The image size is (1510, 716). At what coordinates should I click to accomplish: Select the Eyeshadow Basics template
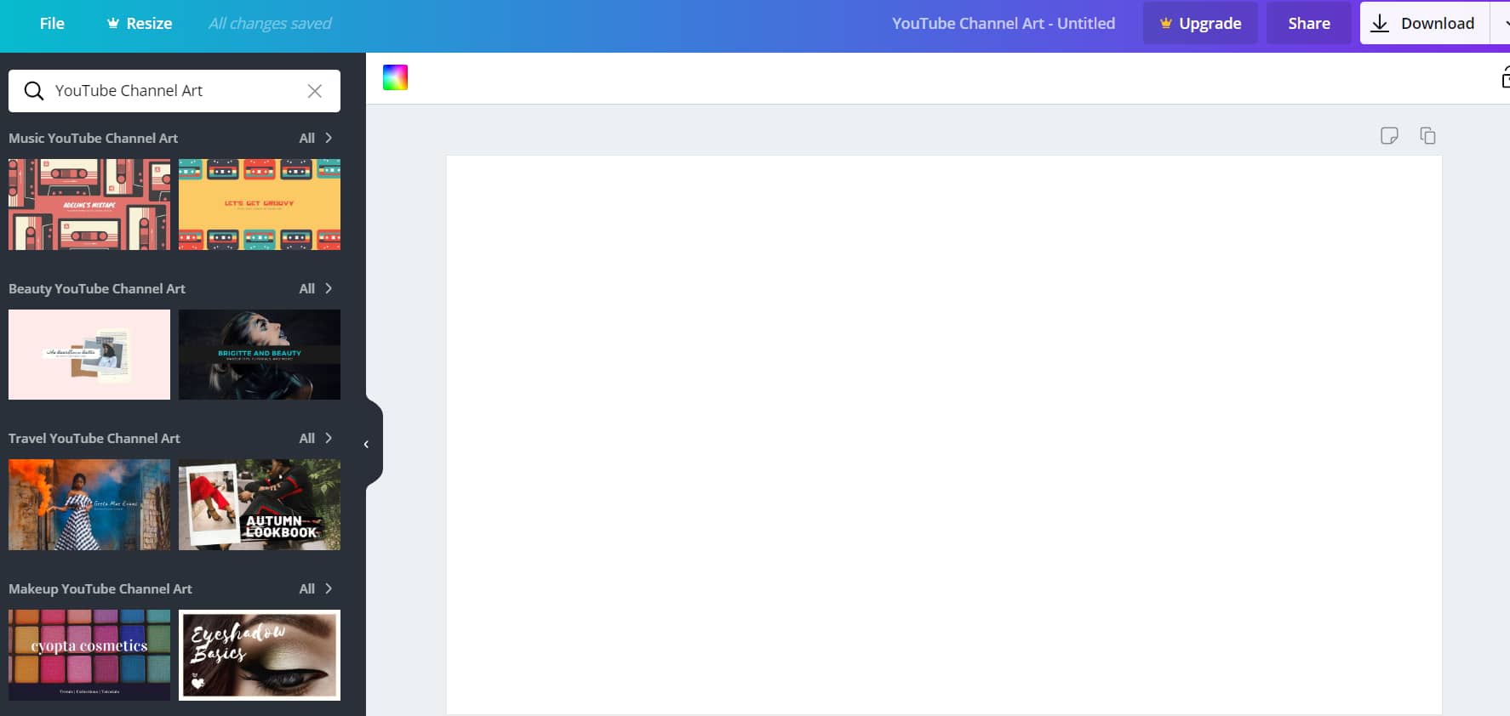coord(260,655)
